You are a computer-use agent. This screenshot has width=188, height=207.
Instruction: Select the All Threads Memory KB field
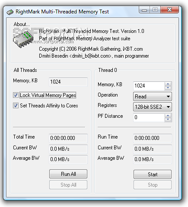(68, 82)
